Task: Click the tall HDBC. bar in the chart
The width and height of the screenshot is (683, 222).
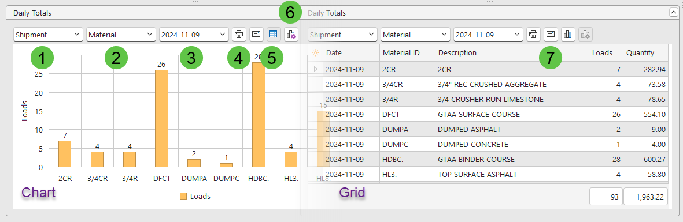Action: coord(259,115)
